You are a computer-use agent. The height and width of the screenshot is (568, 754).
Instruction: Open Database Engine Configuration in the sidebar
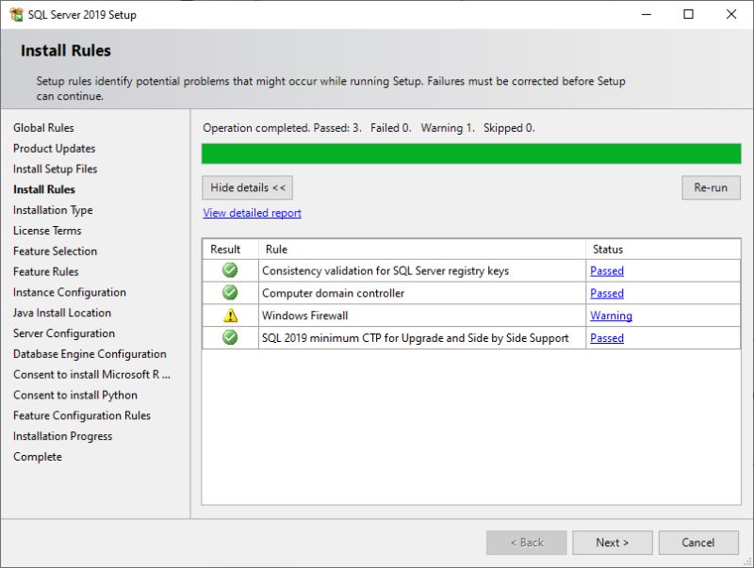pos(90,353)
